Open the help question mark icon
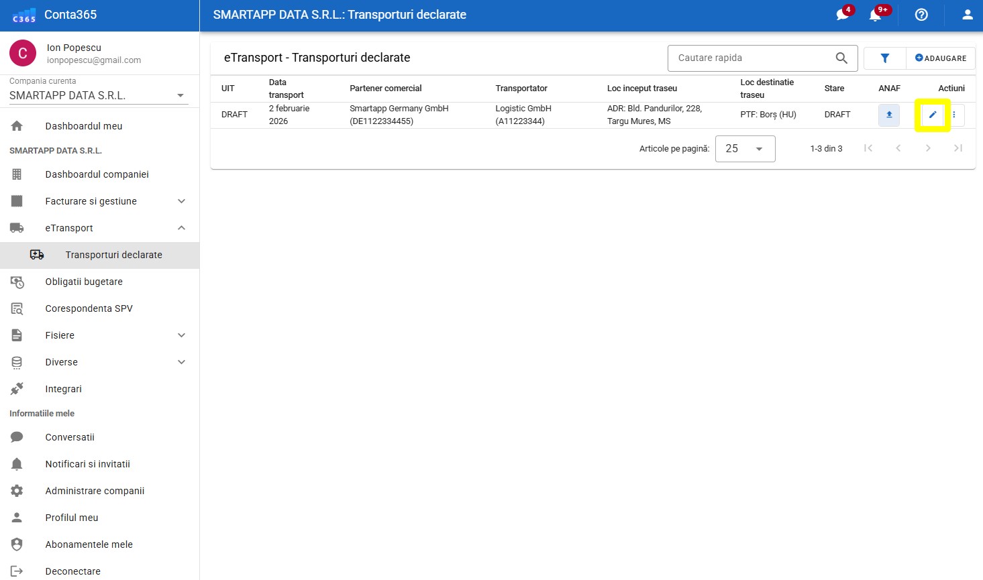Screen dimensions: 983x580 921,15
